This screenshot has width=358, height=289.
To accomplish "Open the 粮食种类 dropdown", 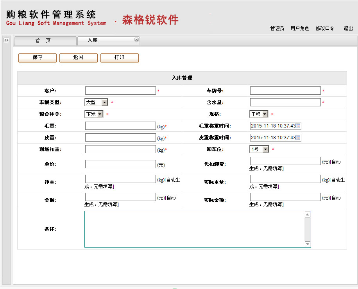I will (100, 114).
